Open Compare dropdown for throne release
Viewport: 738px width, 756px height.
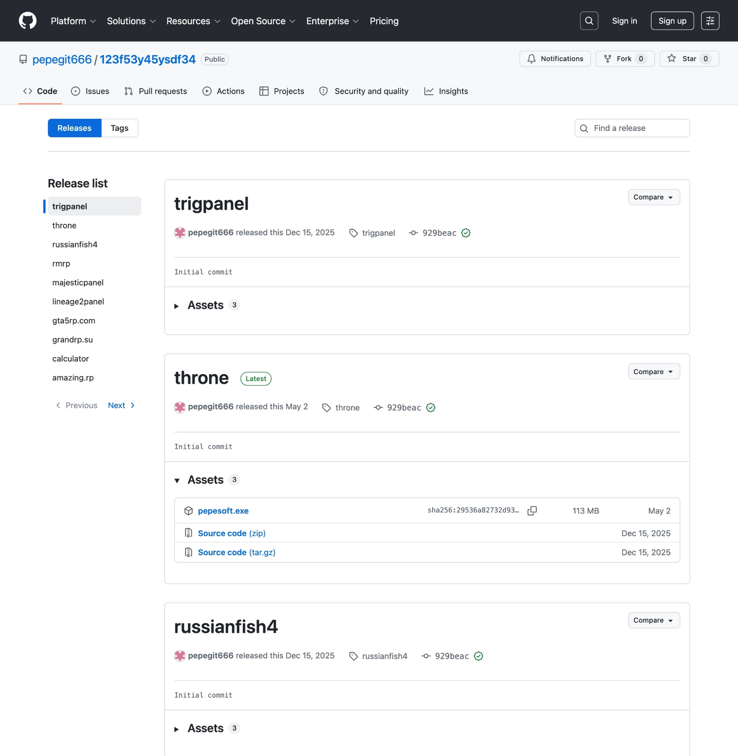click(654, 372)
